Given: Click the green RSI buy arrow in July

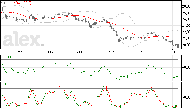Looking at the screenshot, I should (91, 77).
